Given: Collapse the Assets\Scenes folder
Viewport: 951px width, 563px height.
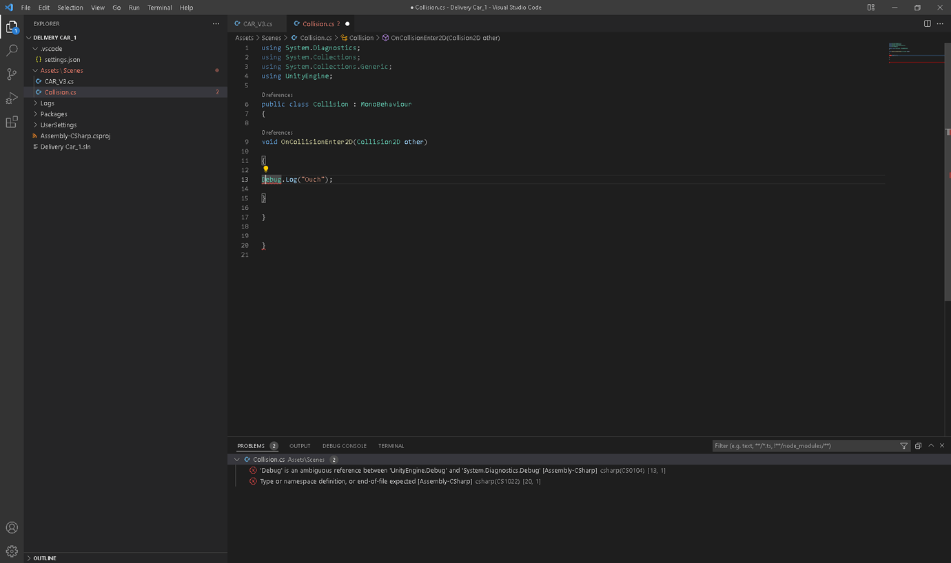Looking at the screenshot, I should pos(35,70).
